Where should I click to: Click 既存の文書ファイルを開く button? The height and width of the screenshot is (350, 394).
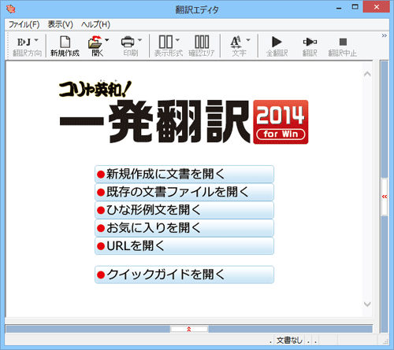[184, 192]
